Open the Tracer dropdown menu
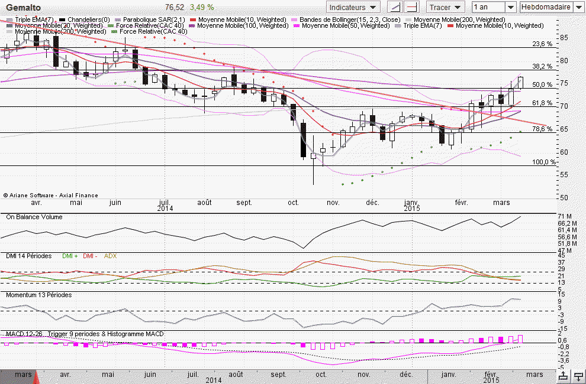Screen dimensions: 586x384 pos(445,7)
